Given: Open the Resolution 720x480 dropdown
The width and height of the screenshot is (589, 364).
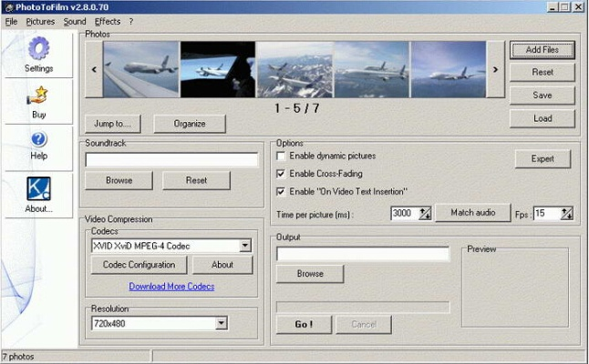Looking at the screenshot, I should pos(221,323).
